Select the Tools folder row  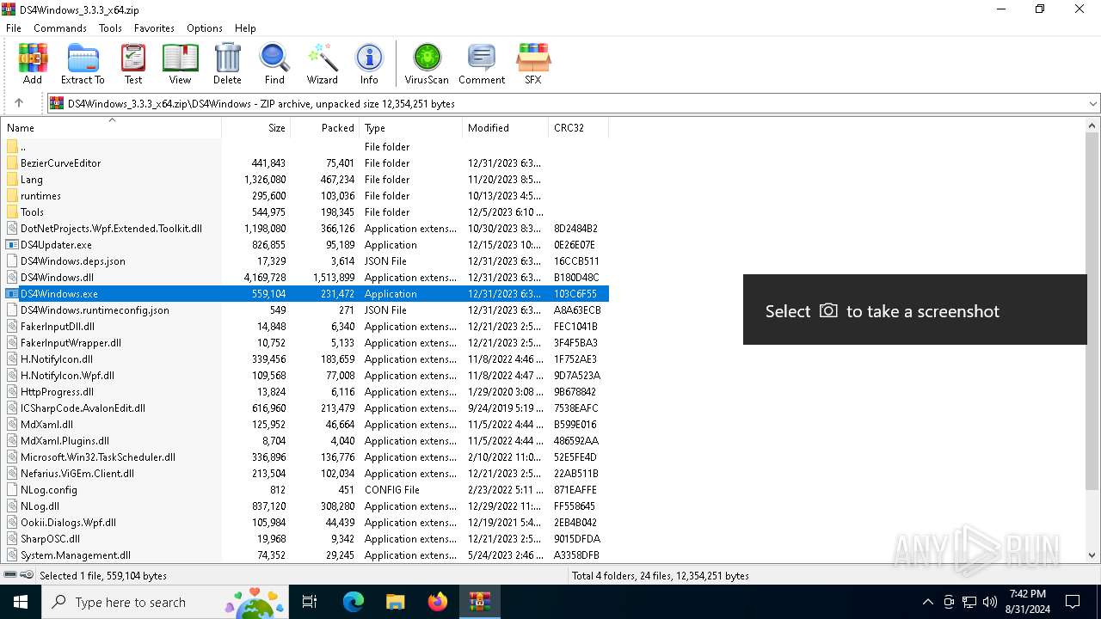pyautogui.click(x=305, y=212)
